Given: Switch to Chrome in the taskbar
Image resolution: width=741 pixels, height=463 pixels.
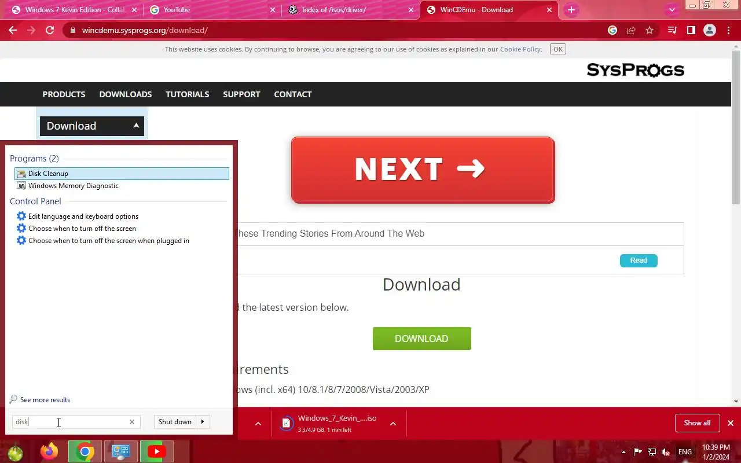Looking at the screenshot, I should coord(85,451).
